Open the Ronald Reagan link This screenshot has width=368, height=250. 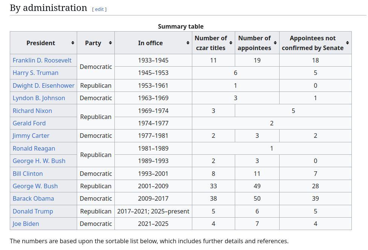(x=34, y=148)
